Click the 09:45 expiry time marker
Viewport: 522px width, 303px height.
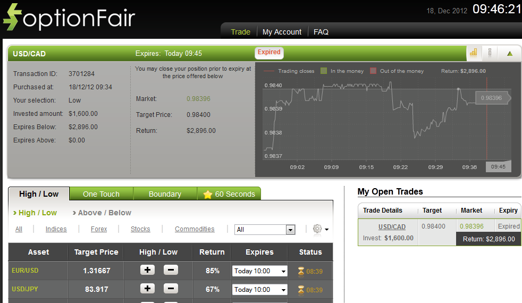[498, 167]
